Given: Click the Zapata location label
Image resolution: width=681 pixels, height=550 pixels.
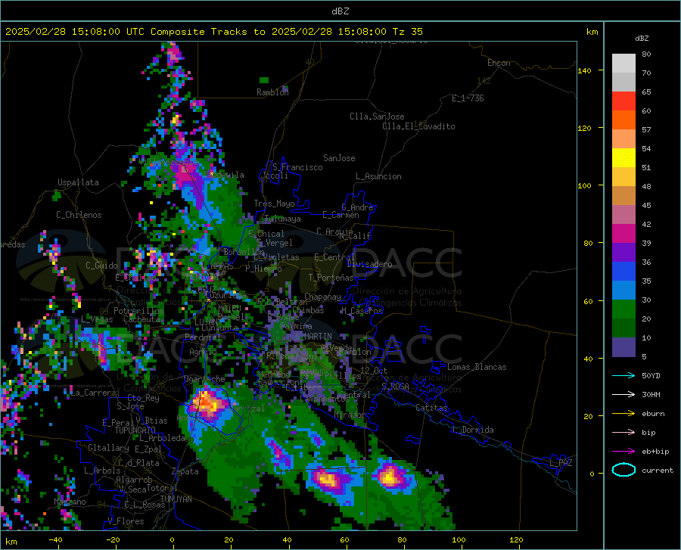Looking at the screenshot, I should (x=185, y=471).
